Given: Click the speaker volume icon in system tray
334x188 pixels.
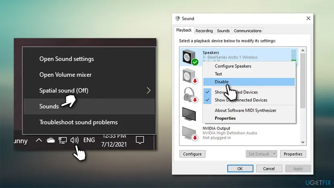Looking at the screenshot, I should point(75,140).
